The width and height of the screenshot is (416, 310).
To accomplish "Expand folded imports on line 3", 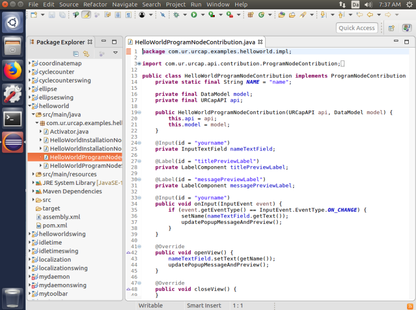I will pos(139,63).
